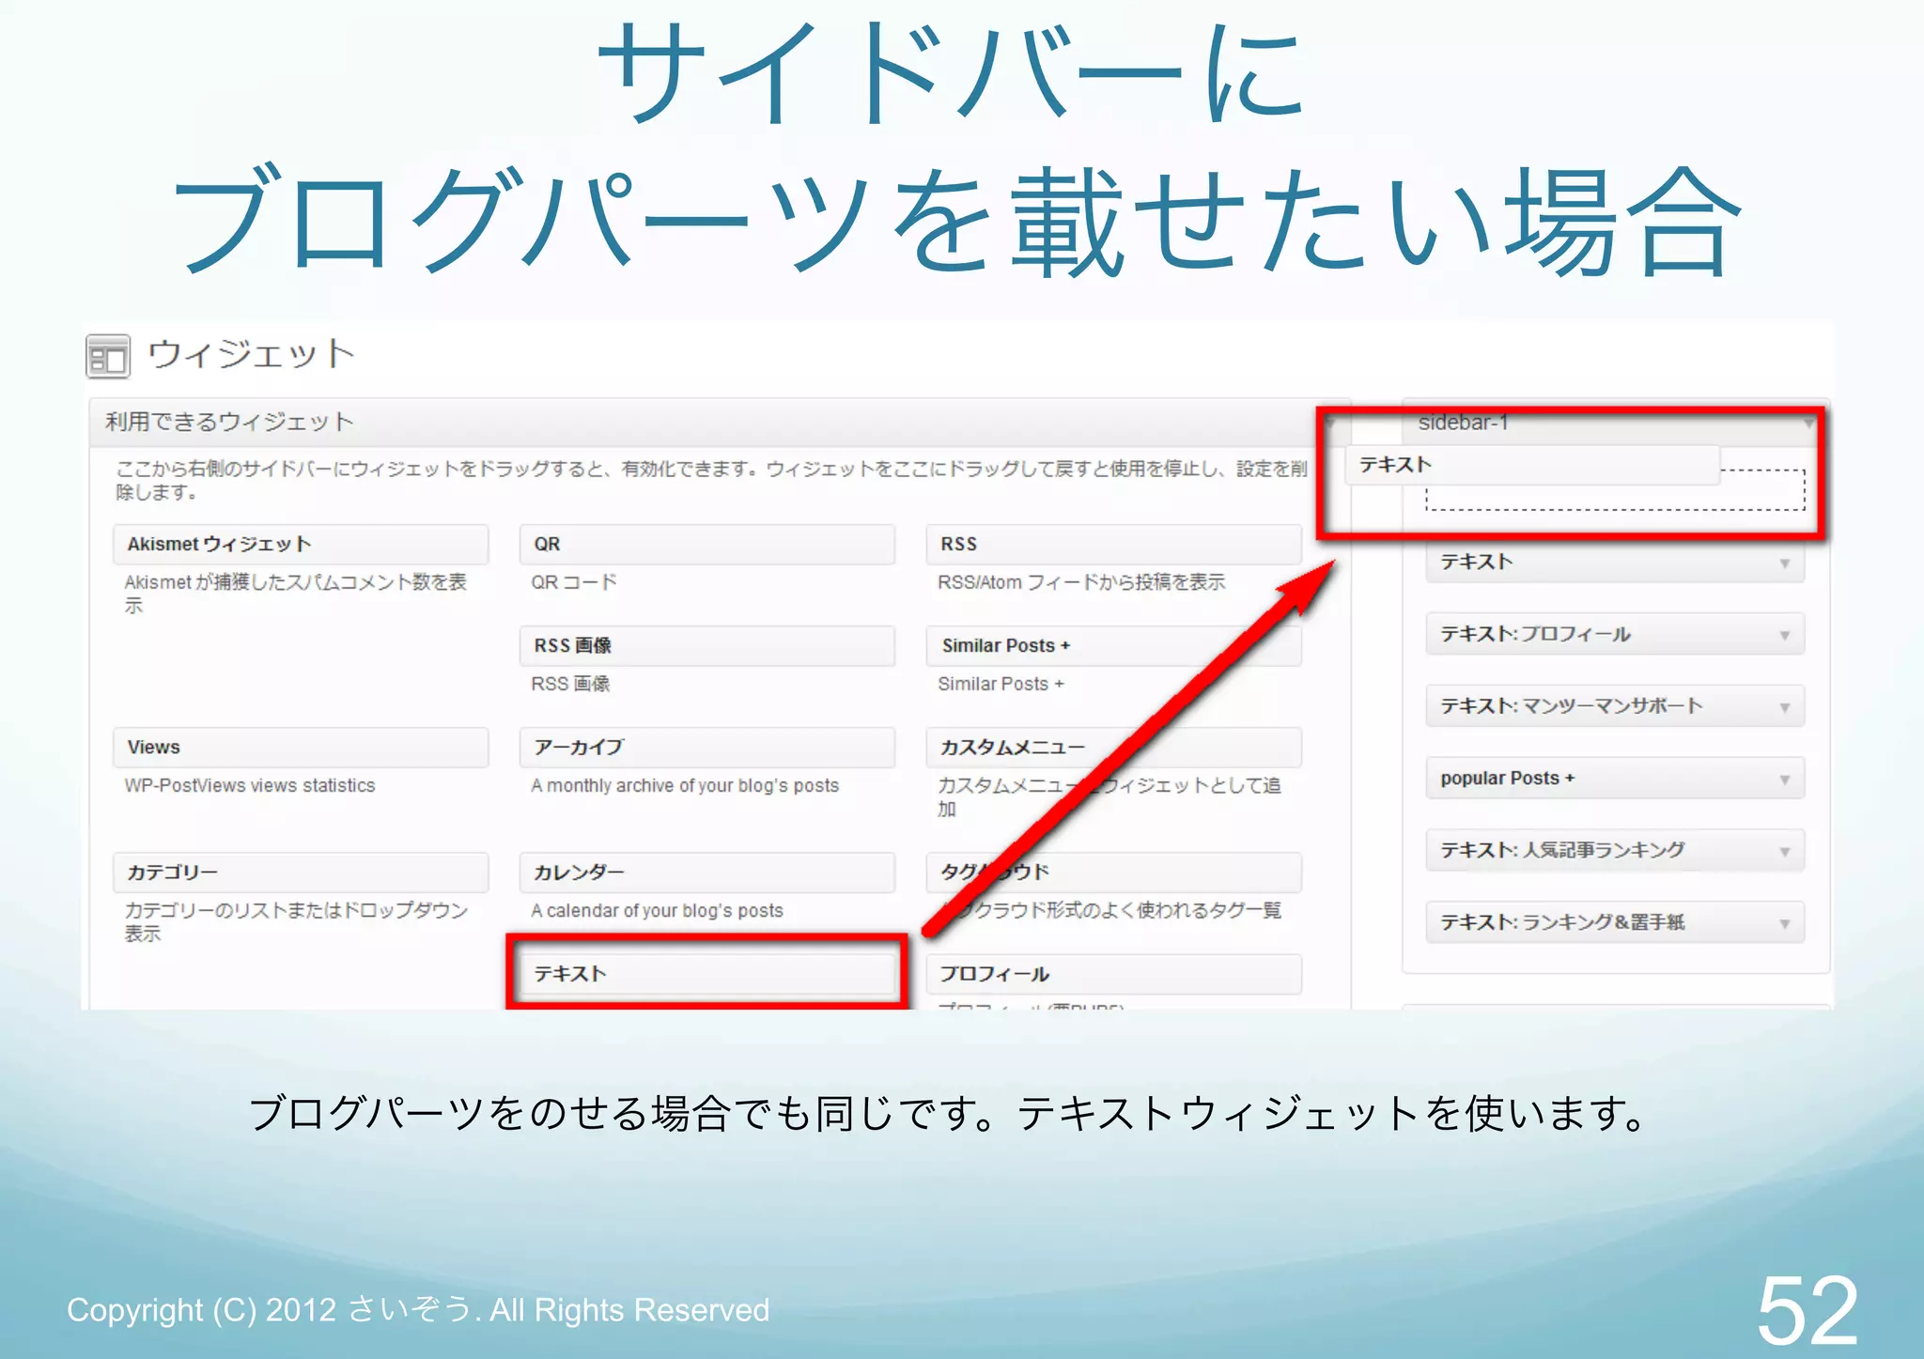Click 'A monthly archive of your blog's posts'
The image size is (1924, 1359).
click(685, 785)
